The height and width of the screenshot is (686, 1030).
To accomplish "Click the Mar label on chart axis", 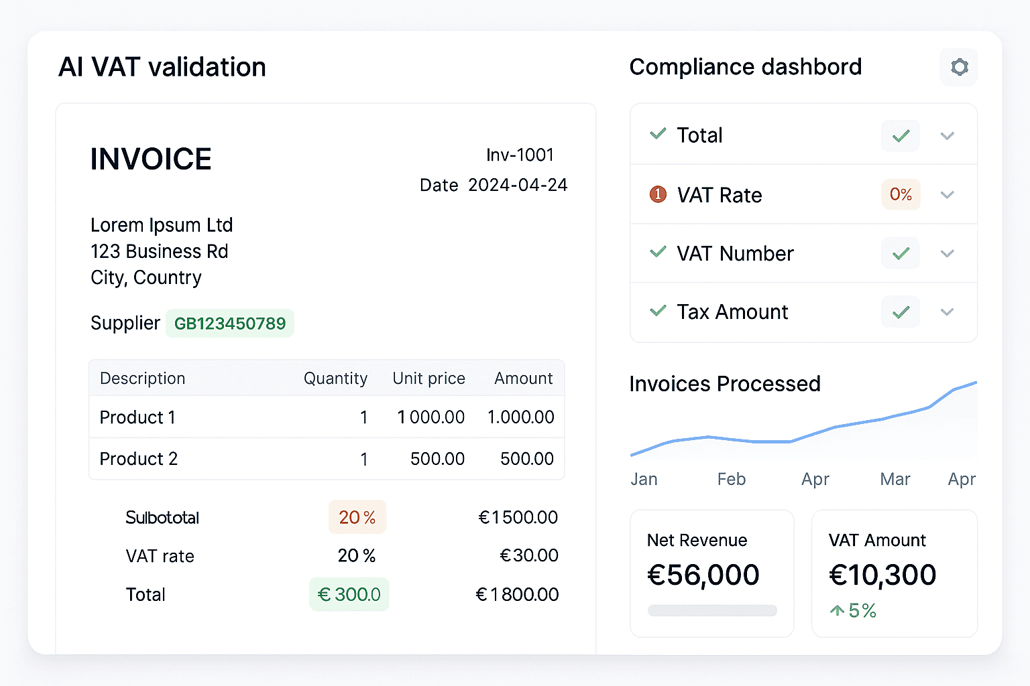I will (895, 479).
